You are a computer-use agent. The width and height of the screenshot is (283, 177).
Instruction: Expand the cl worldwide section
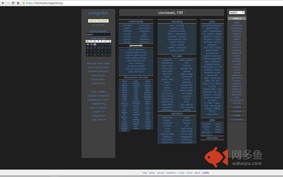coord(237,119)
